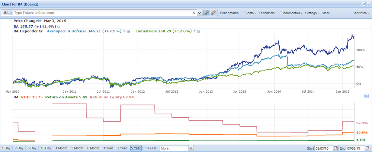The height and width of the screenshot is (152, 372).
Task: Open the End date calendar picker
Action: tap(368, 148)
